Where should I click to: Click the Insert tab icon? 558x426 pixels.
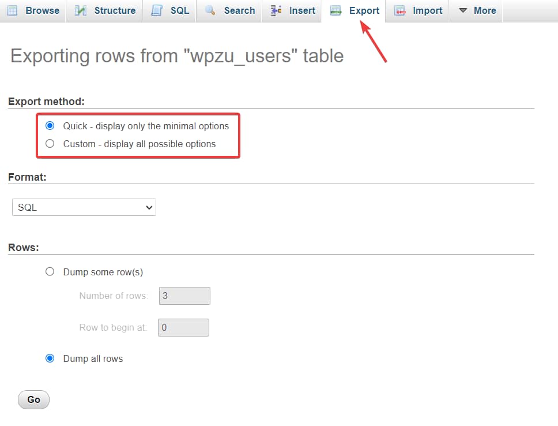coord(276,11)
